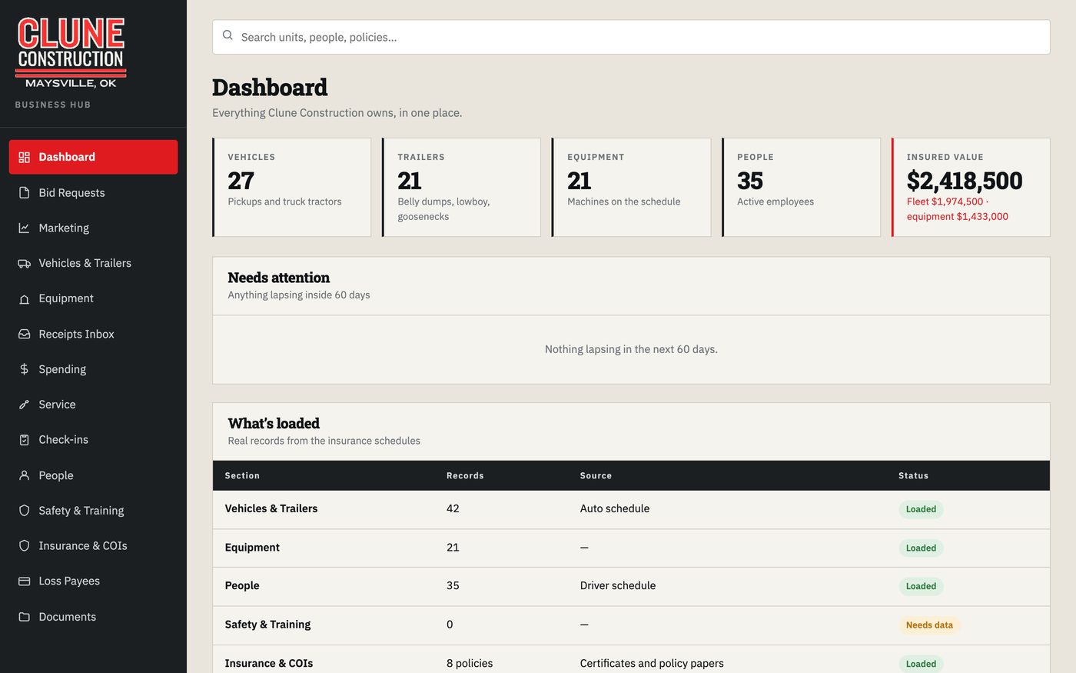The width and height of the screenshot is (1076, 673).
Task: Click the magnifier icon in search bar
Action: (227, 35)
